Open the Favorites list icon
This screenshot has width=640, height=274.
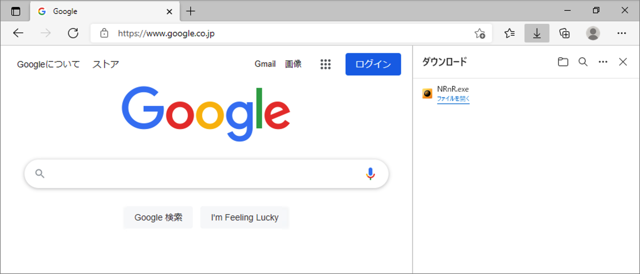pyautogui.click(x=509, y=33)
